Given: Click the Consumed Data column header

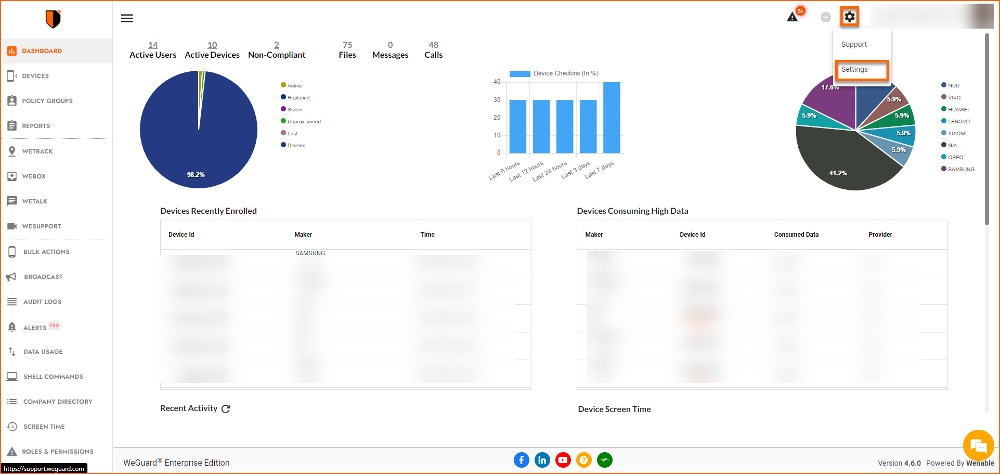Looking at the screenshot, I should pos(796,235).
